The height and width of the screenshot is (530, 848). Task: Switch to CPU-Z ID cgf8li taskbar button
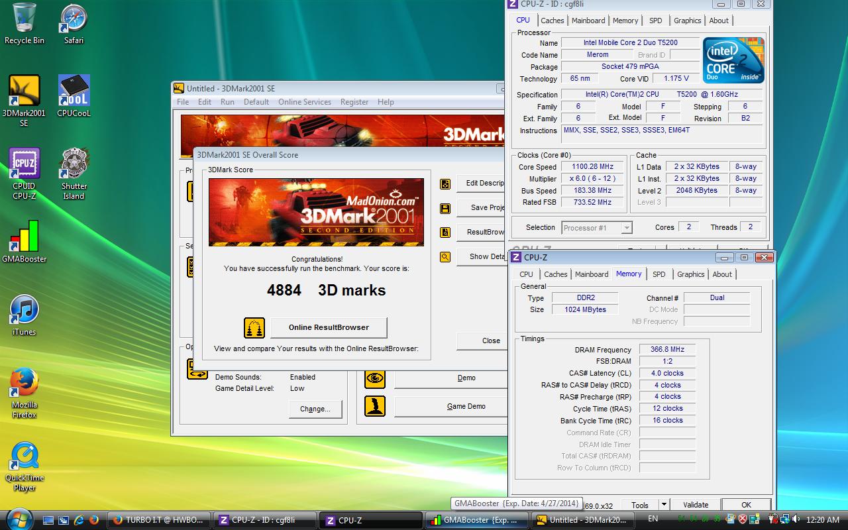265,520
